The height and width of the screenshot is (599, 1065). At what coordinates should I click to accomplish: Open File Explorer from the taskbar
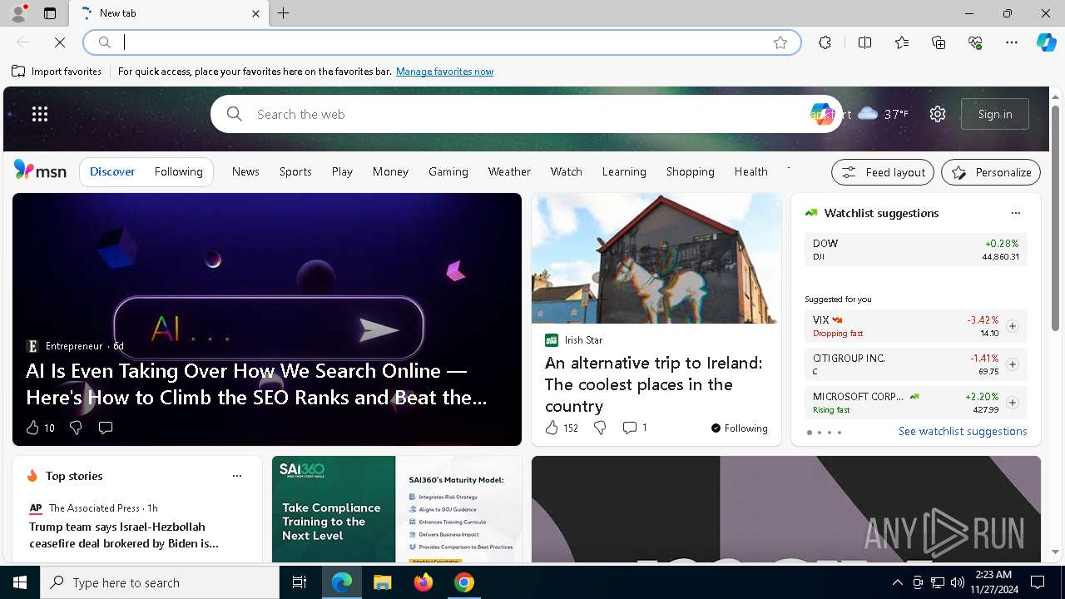[x=383, y=582]
